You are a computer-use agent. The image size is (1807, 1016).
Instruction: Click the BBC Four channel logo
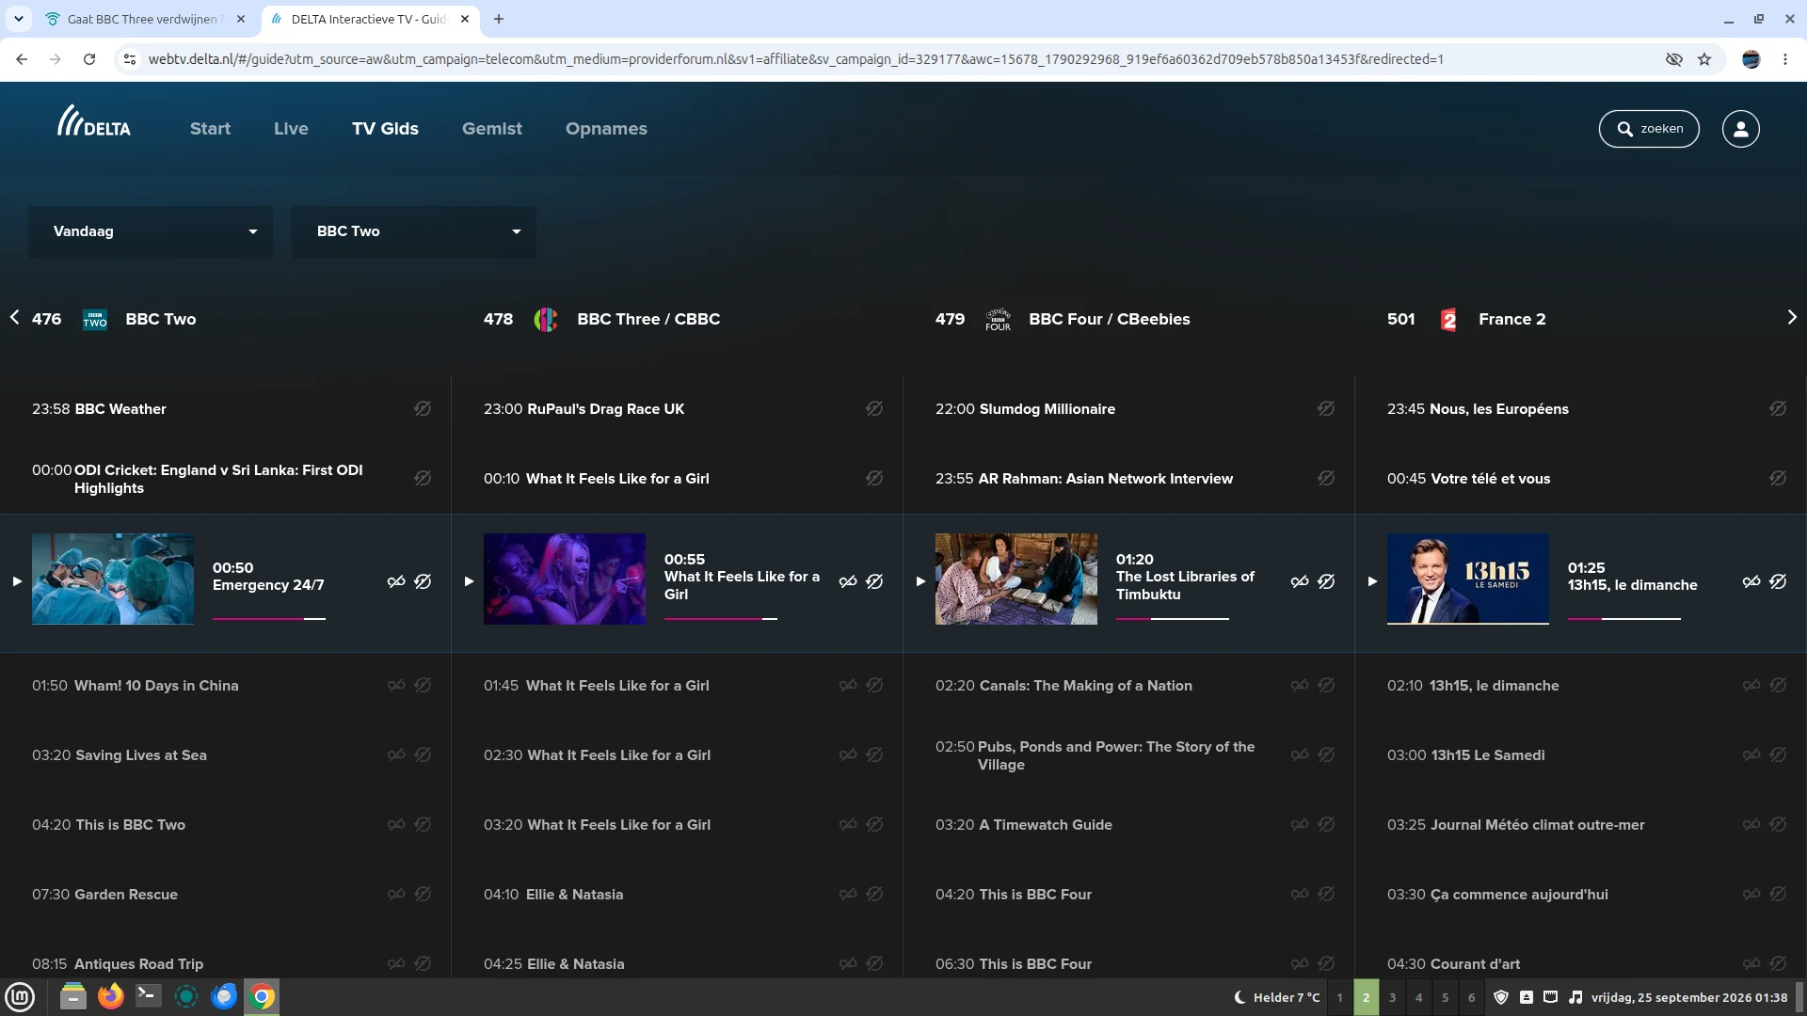point(998,320)
